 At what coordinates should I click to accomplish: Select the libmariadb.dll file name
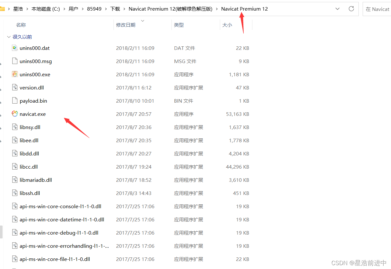coord(36,180)
